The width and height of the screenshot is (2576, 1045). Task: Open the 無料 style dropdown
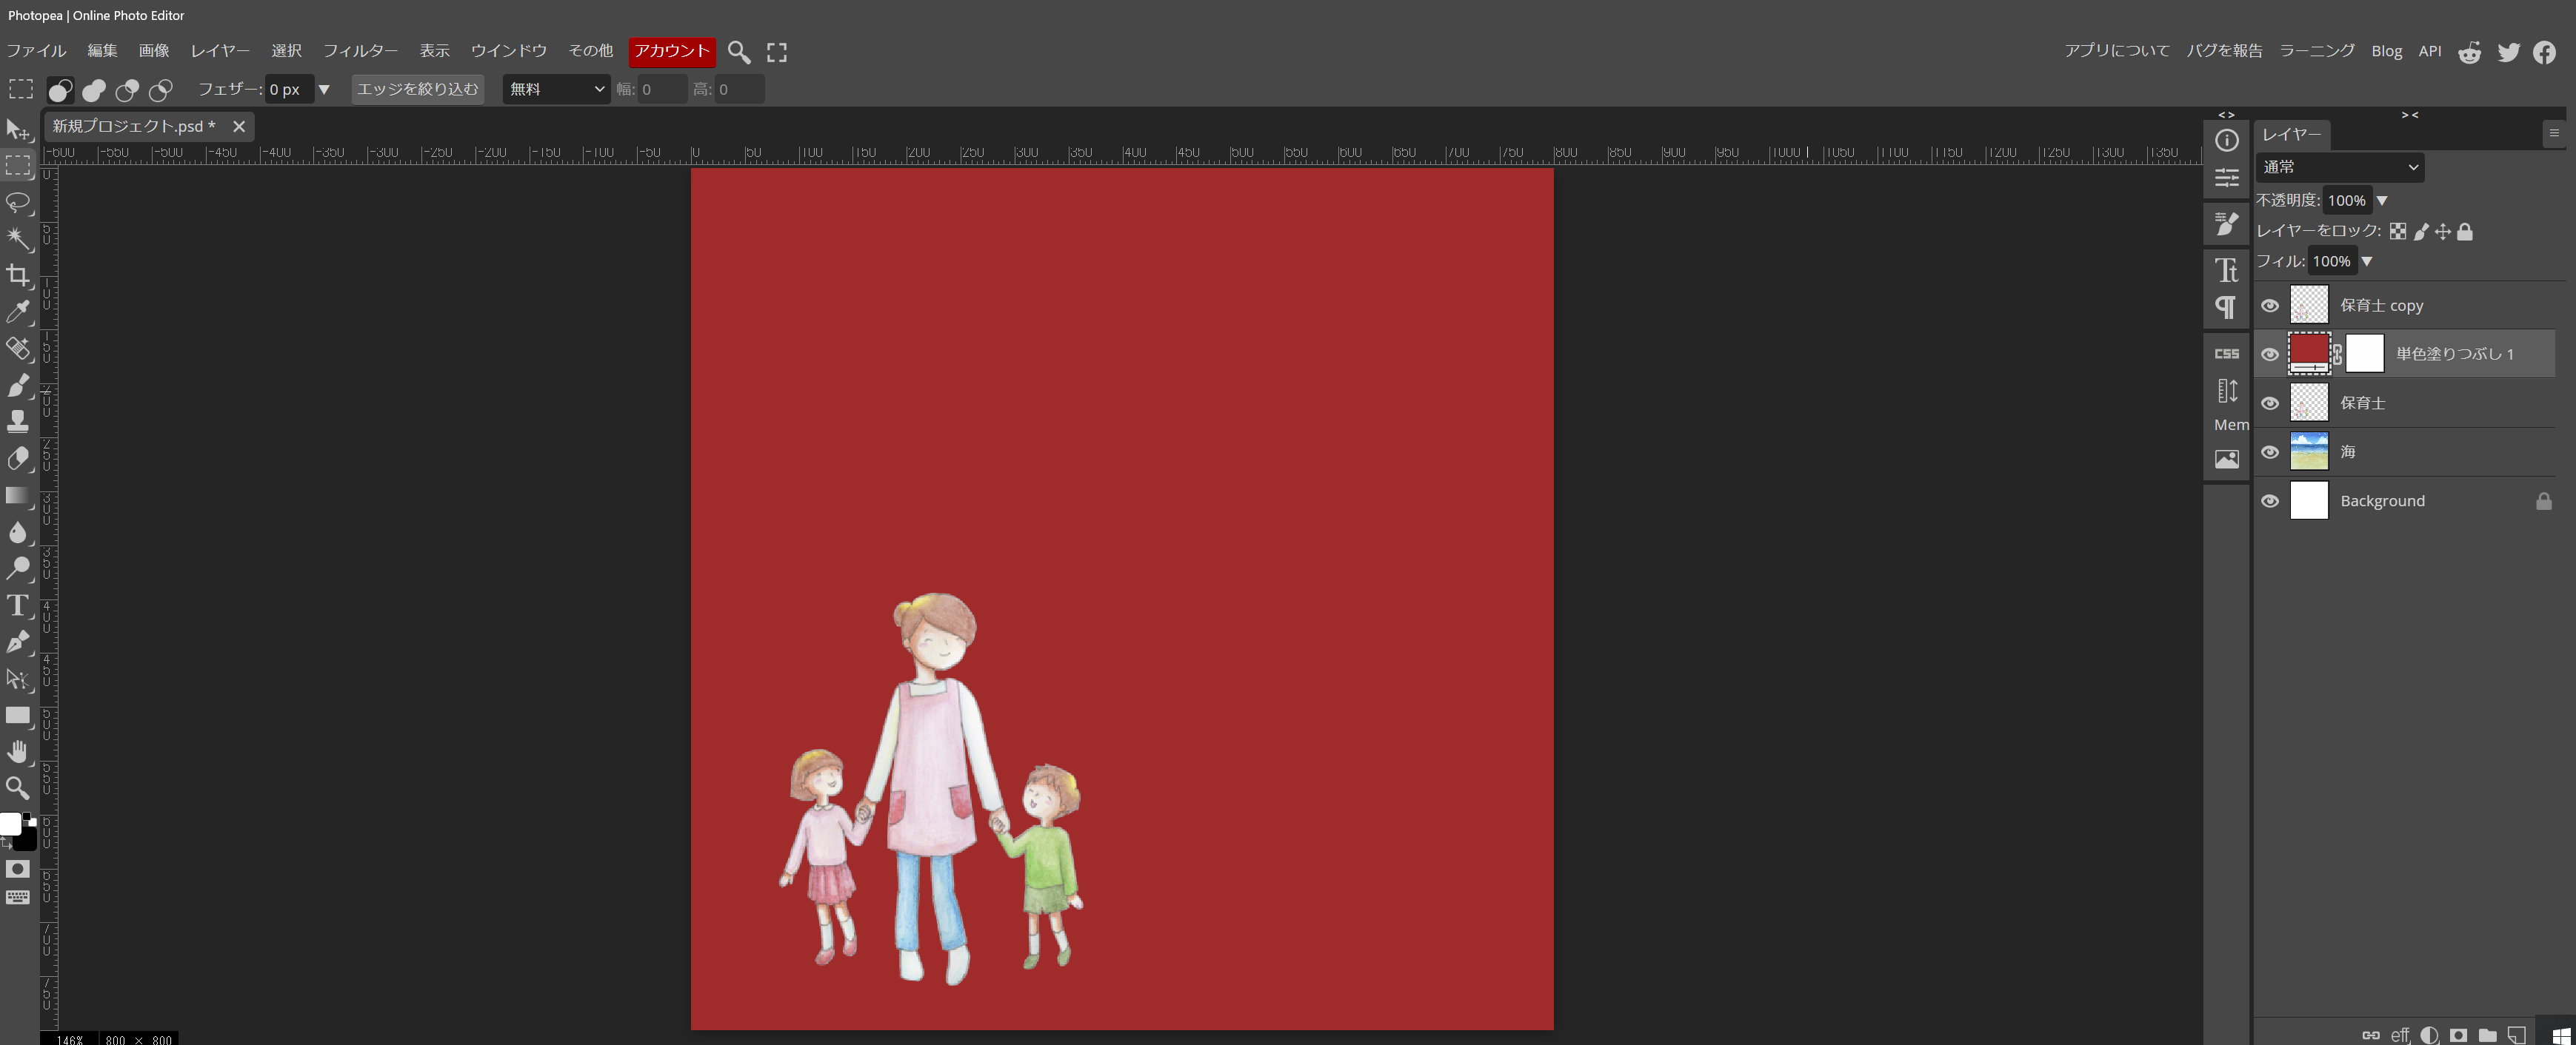(x=556, y=89)
